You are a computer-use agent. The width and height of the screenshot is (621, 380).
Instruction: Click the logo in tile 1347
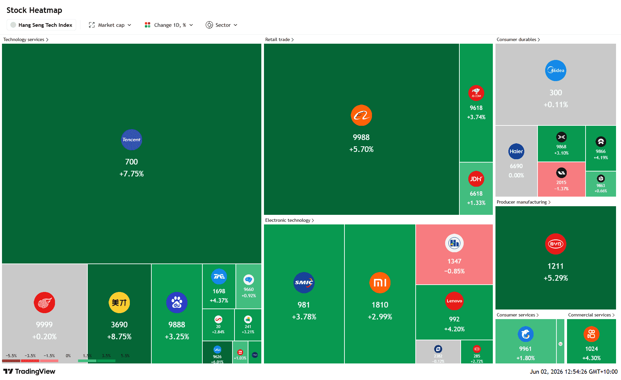pos(454,243)
